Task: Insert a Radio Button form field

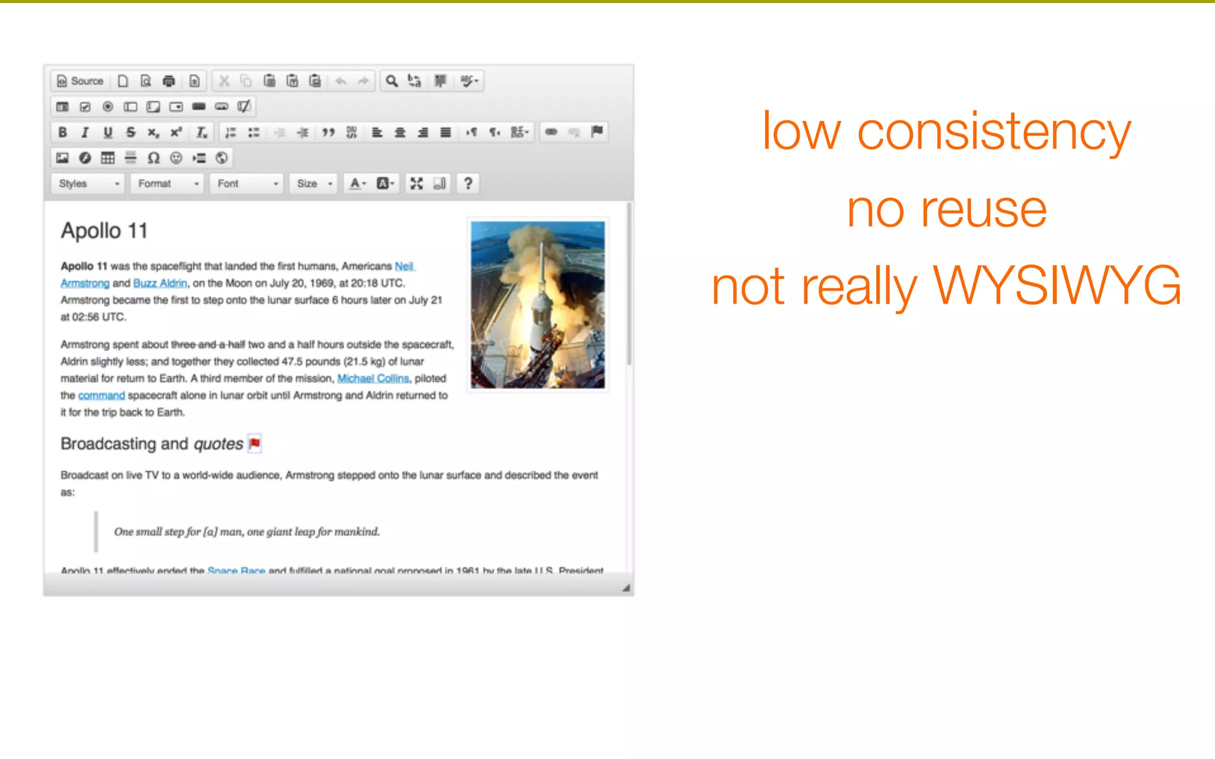Action: [x=108, y=107]
